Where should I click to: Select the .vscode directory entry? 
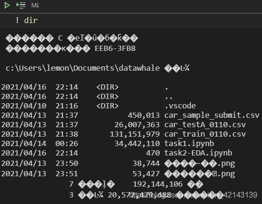(180, 106)
